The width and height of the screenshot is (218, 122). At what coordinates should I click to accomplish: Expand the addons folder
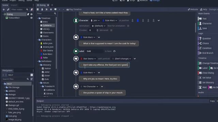(5, 91)
